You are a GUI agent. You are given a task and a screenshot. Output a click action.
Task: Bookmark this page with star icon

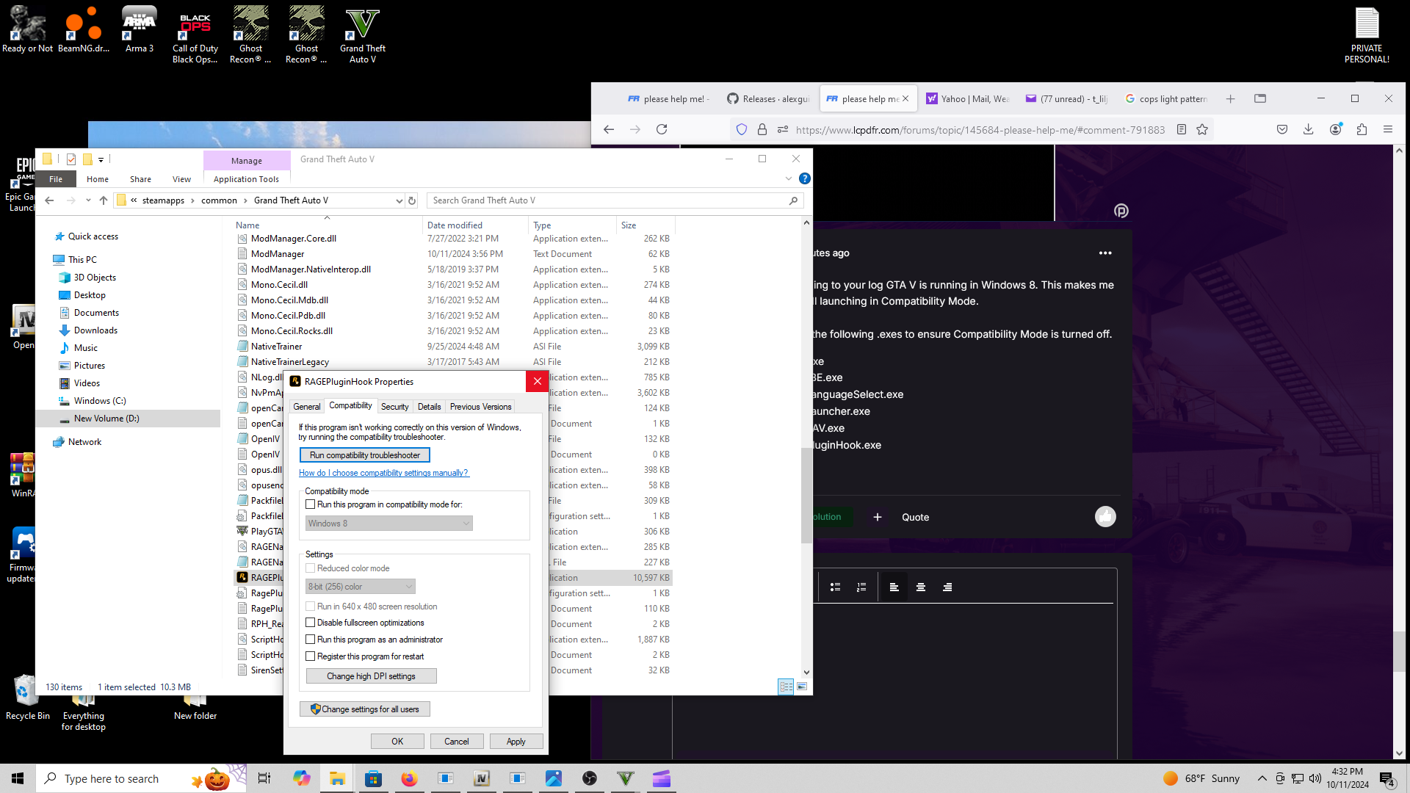click(x=1202, y=129)
